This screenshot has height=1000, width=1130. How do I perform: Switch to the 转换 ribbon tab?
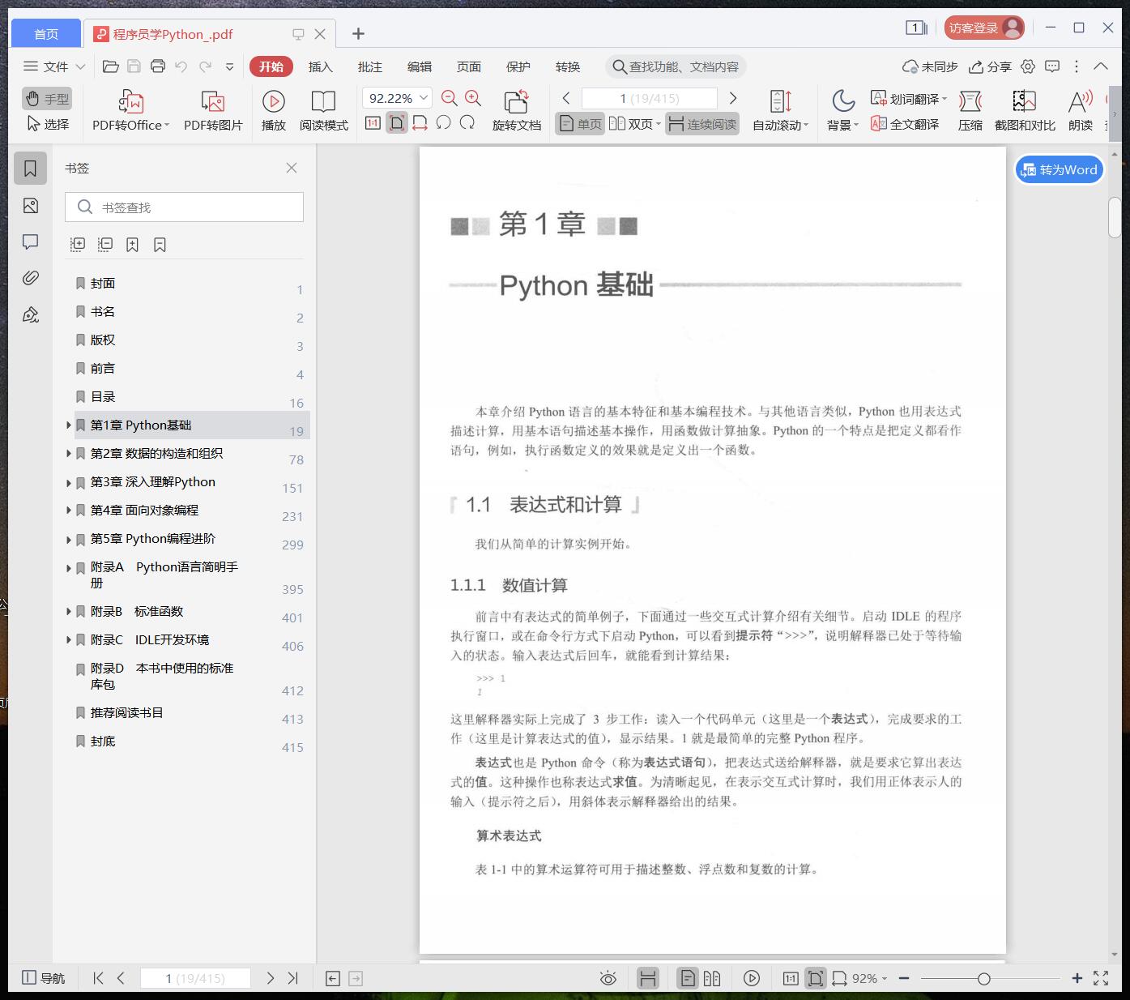pyautogui.click(x=568, y=66)
